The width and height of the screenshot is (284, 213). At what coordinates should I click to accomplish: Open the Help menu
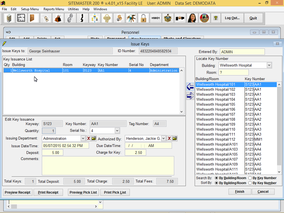coord(86,9)
